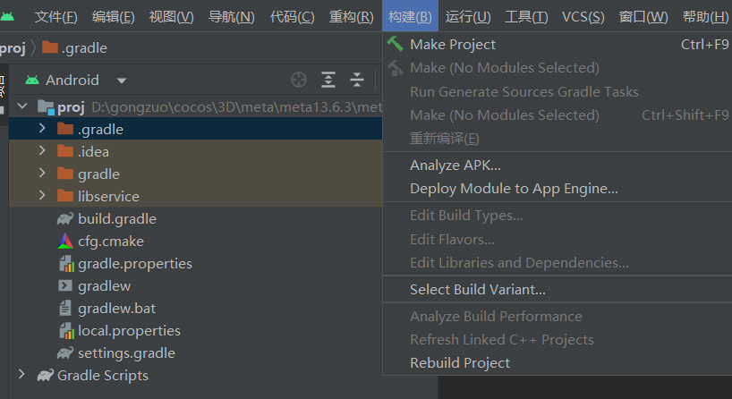
Task: Expand the Gradle Scripts node
Action: [x=21, y=375]
